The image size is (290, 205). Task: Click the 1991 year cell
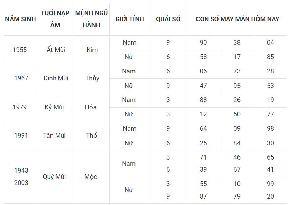20,136
